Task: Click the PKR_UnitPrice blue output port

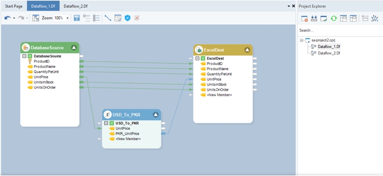Action: [x=163, y=133]
